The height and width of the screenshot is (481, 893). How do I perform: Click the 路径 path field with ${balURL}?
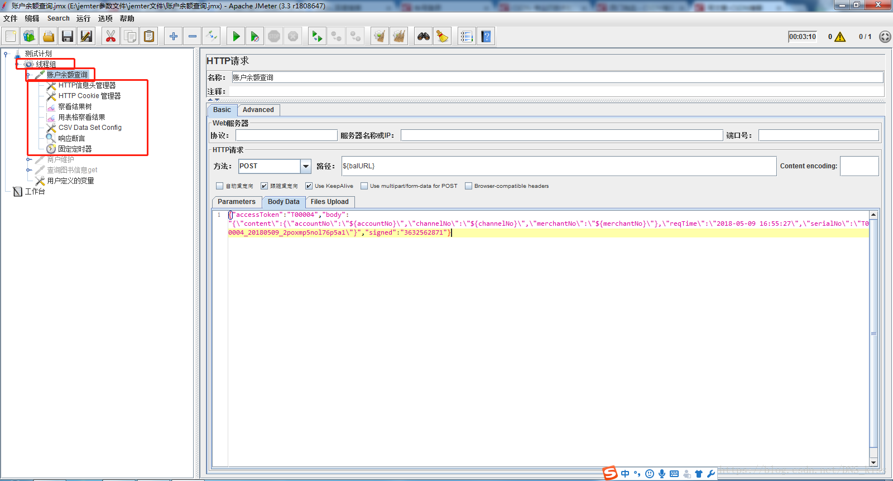(559, 166)
